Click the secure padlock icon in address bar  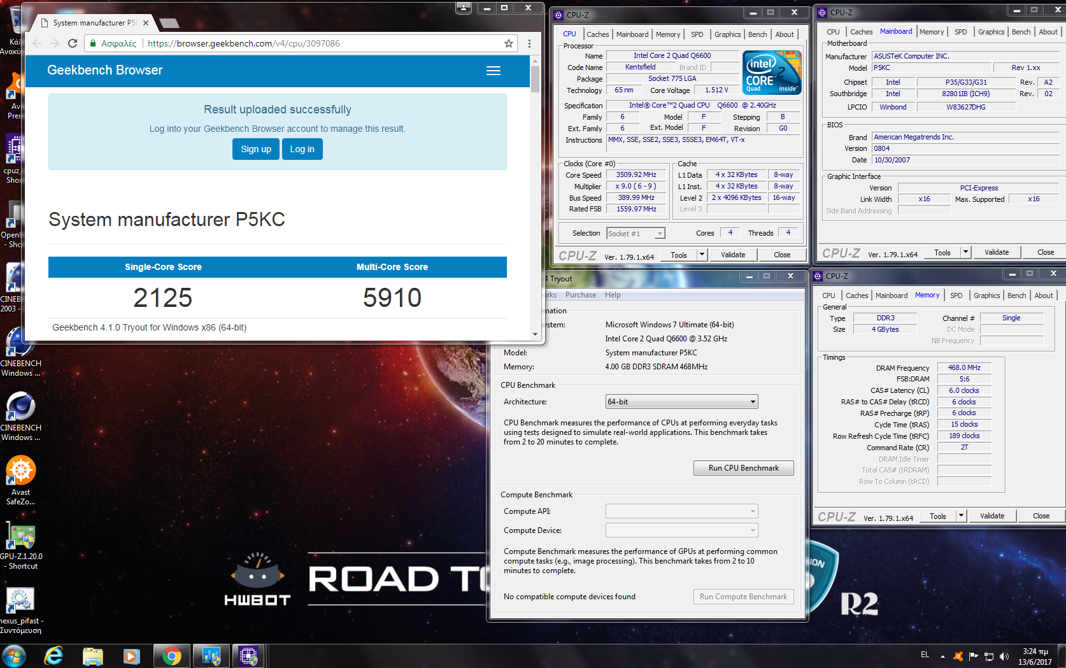(x=93, y=43)
